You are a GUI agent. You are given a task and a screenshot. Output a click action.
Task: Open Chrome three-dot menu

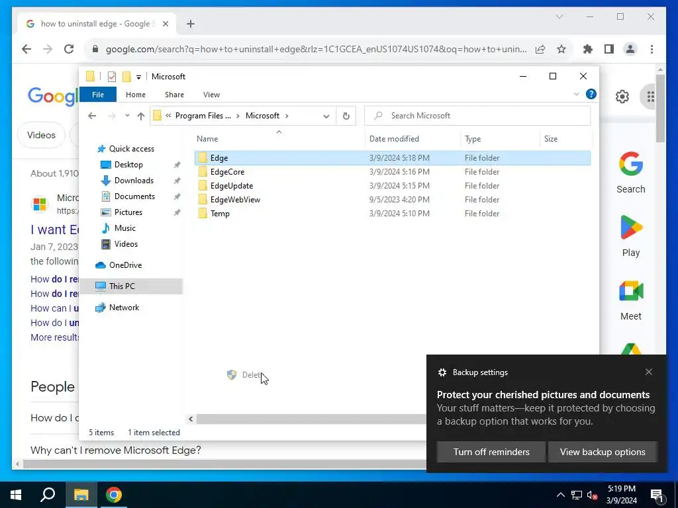click(x=652, y=49)
